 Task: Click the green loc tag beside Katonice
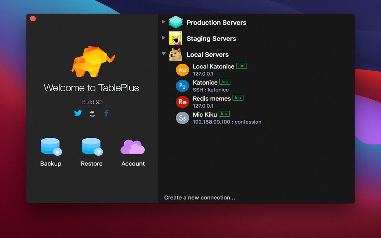click(x=225, y=82)
